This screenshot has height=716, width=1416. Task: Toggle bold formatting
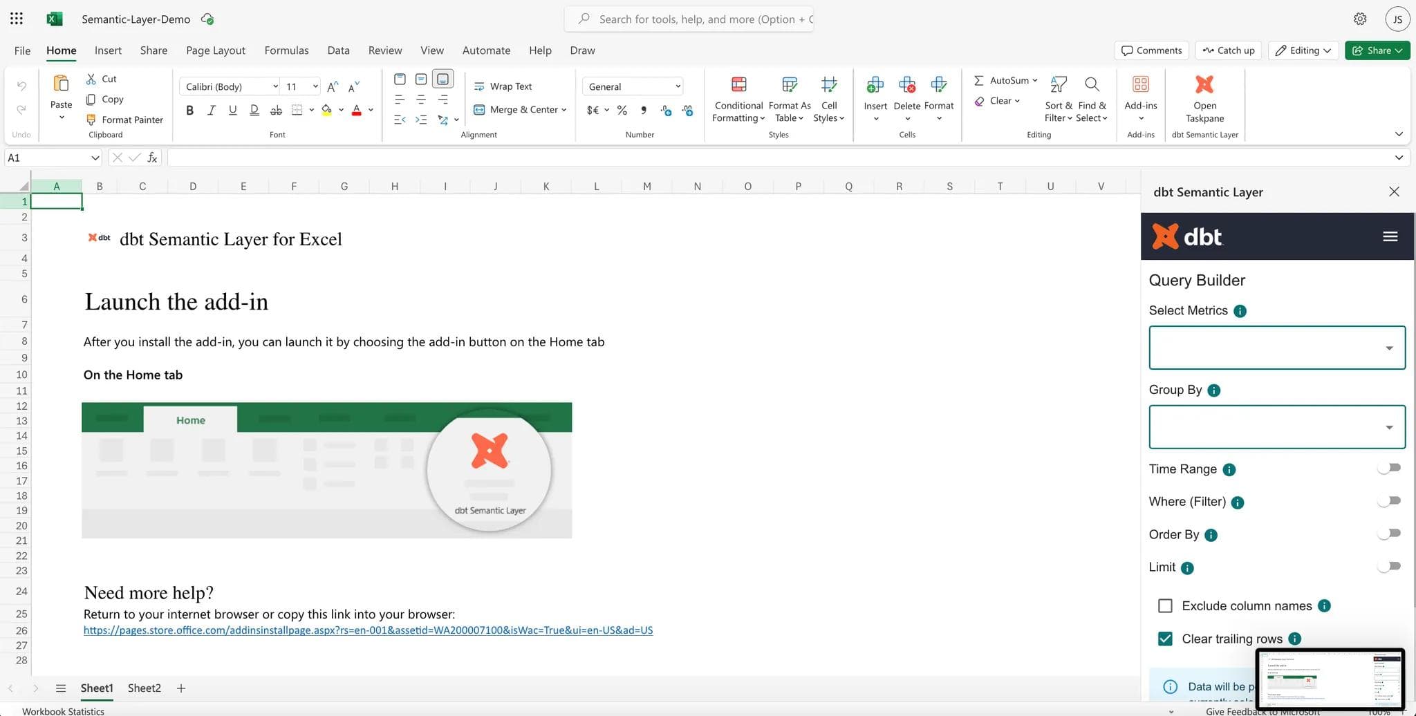click(x=189, y=110)
